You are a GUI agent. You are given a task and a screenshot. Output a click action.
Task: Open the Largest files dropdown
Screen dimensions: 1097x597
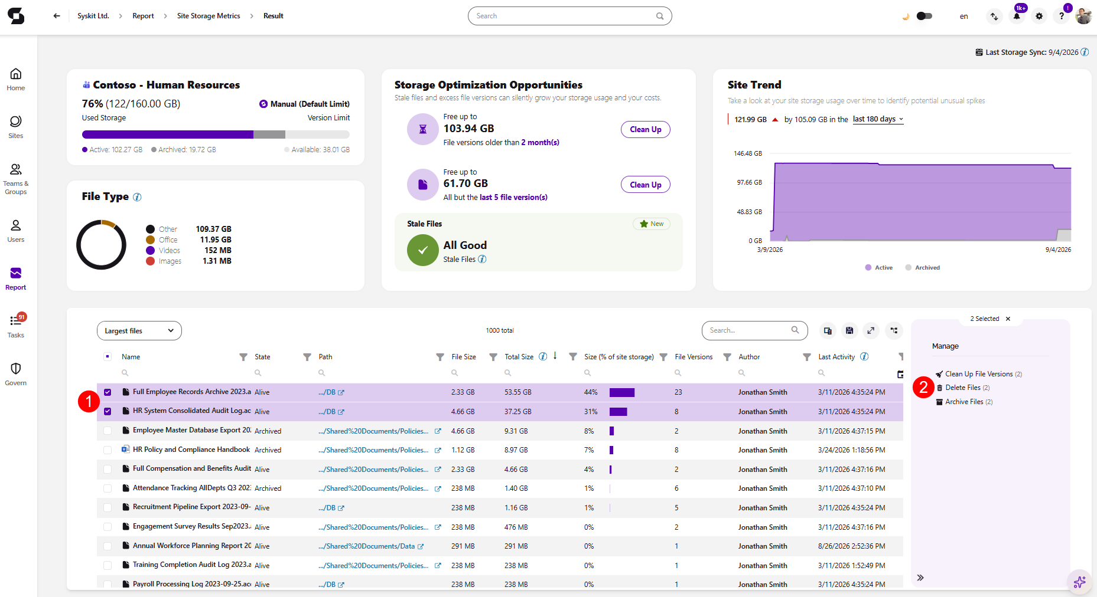point(139,330)
